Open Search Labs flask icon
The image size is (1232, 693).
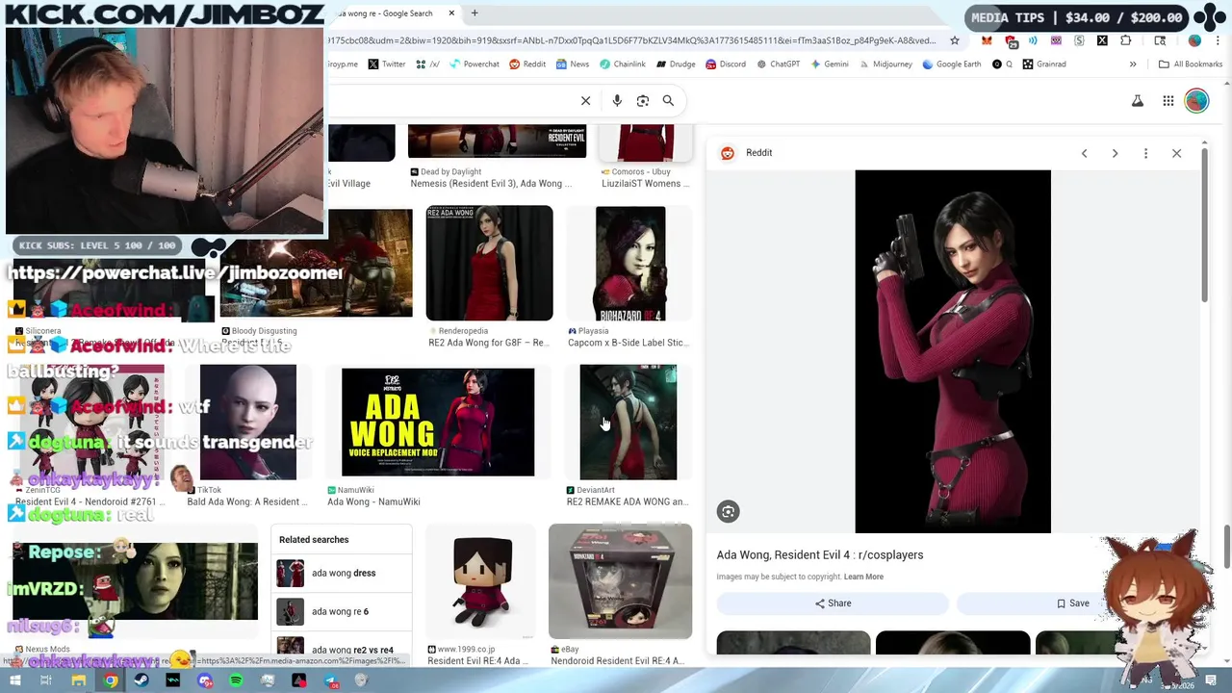1138,101
